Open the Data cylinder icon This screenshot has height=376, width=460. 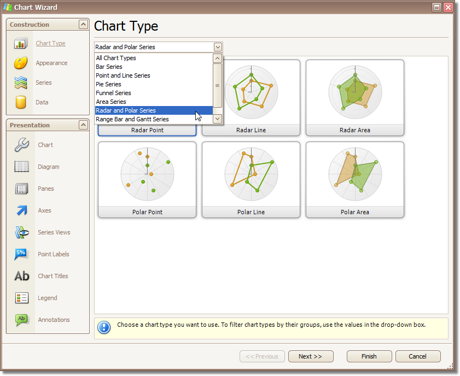[21, 102]
